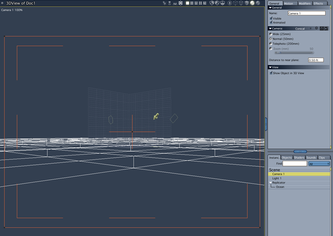The image size is (333, 236).
Task: Switch to the Modifiers tab
Action: pyautogui.click(x=305, y=3)
